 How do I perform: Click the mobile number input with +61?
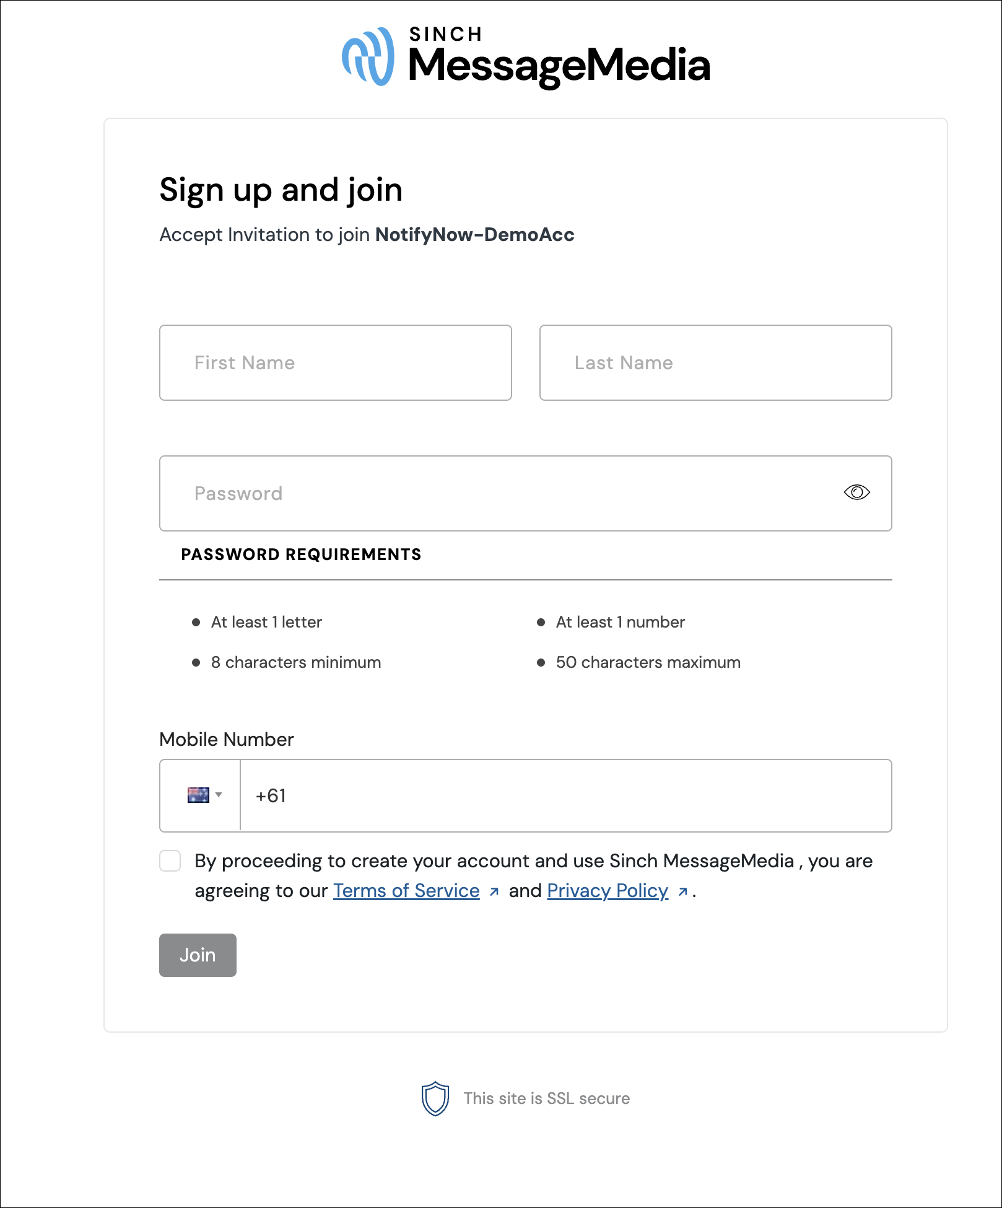tap(566, 795)
